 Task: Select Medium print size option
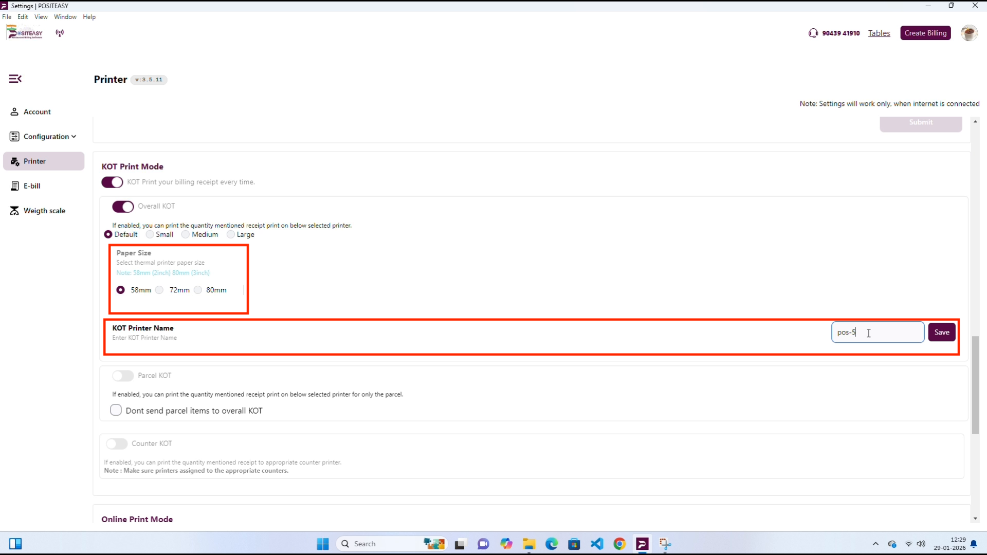pyautogui.click(x=186, y=234)
